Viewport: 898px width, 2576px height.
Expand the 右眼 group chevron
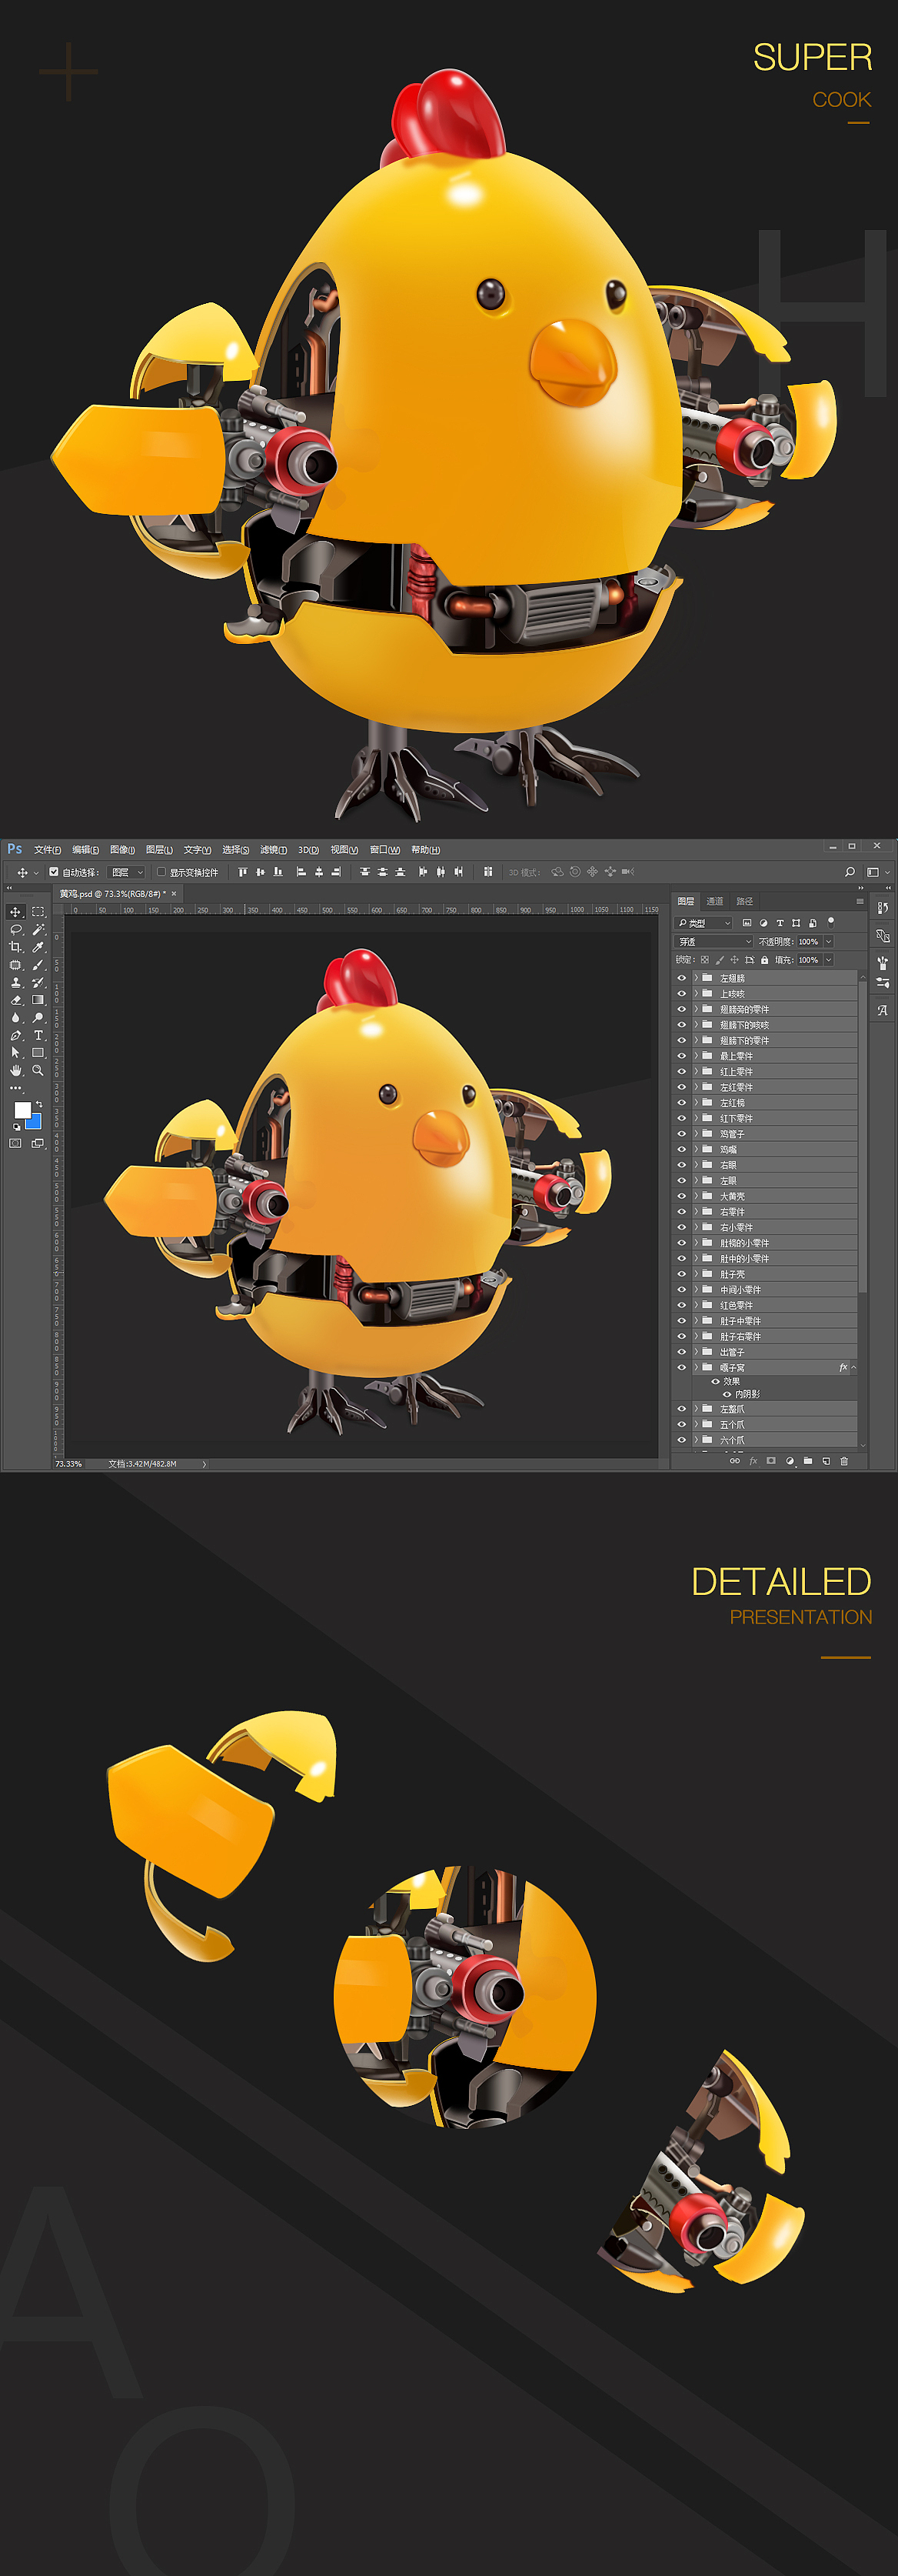[x=697, y=1165]
